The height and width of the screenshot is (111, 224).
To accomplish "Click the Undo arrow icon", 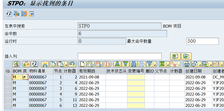I will [x=72, y=64].
